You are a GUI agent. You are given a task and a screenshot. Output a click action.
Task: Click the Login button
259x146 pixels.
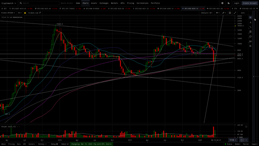[236, 3]
